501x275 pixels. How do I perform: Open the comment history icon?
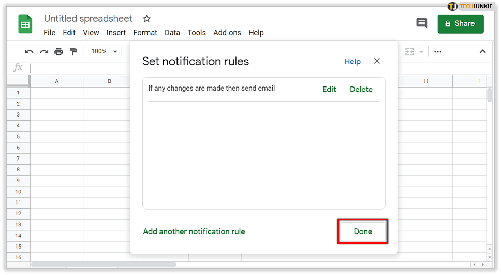[422, 23]
